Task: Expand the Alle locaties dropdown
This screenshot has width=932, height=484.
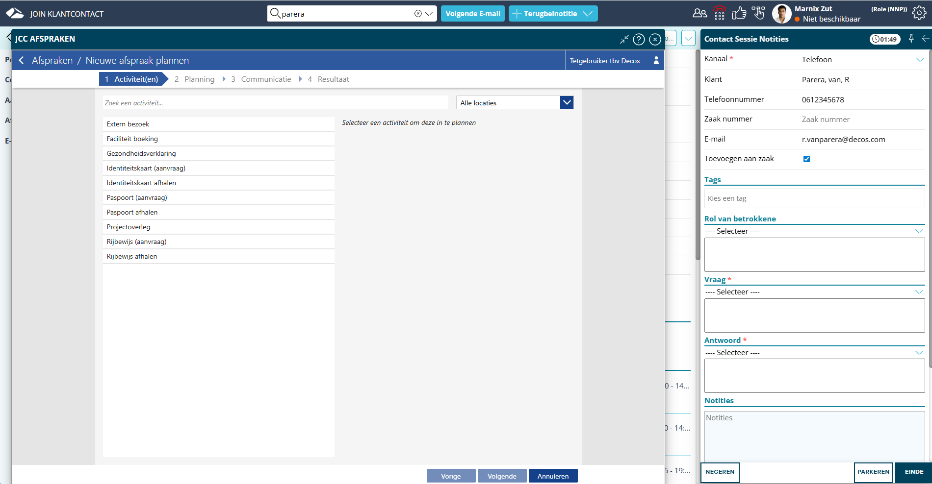Action: [567, 102]
